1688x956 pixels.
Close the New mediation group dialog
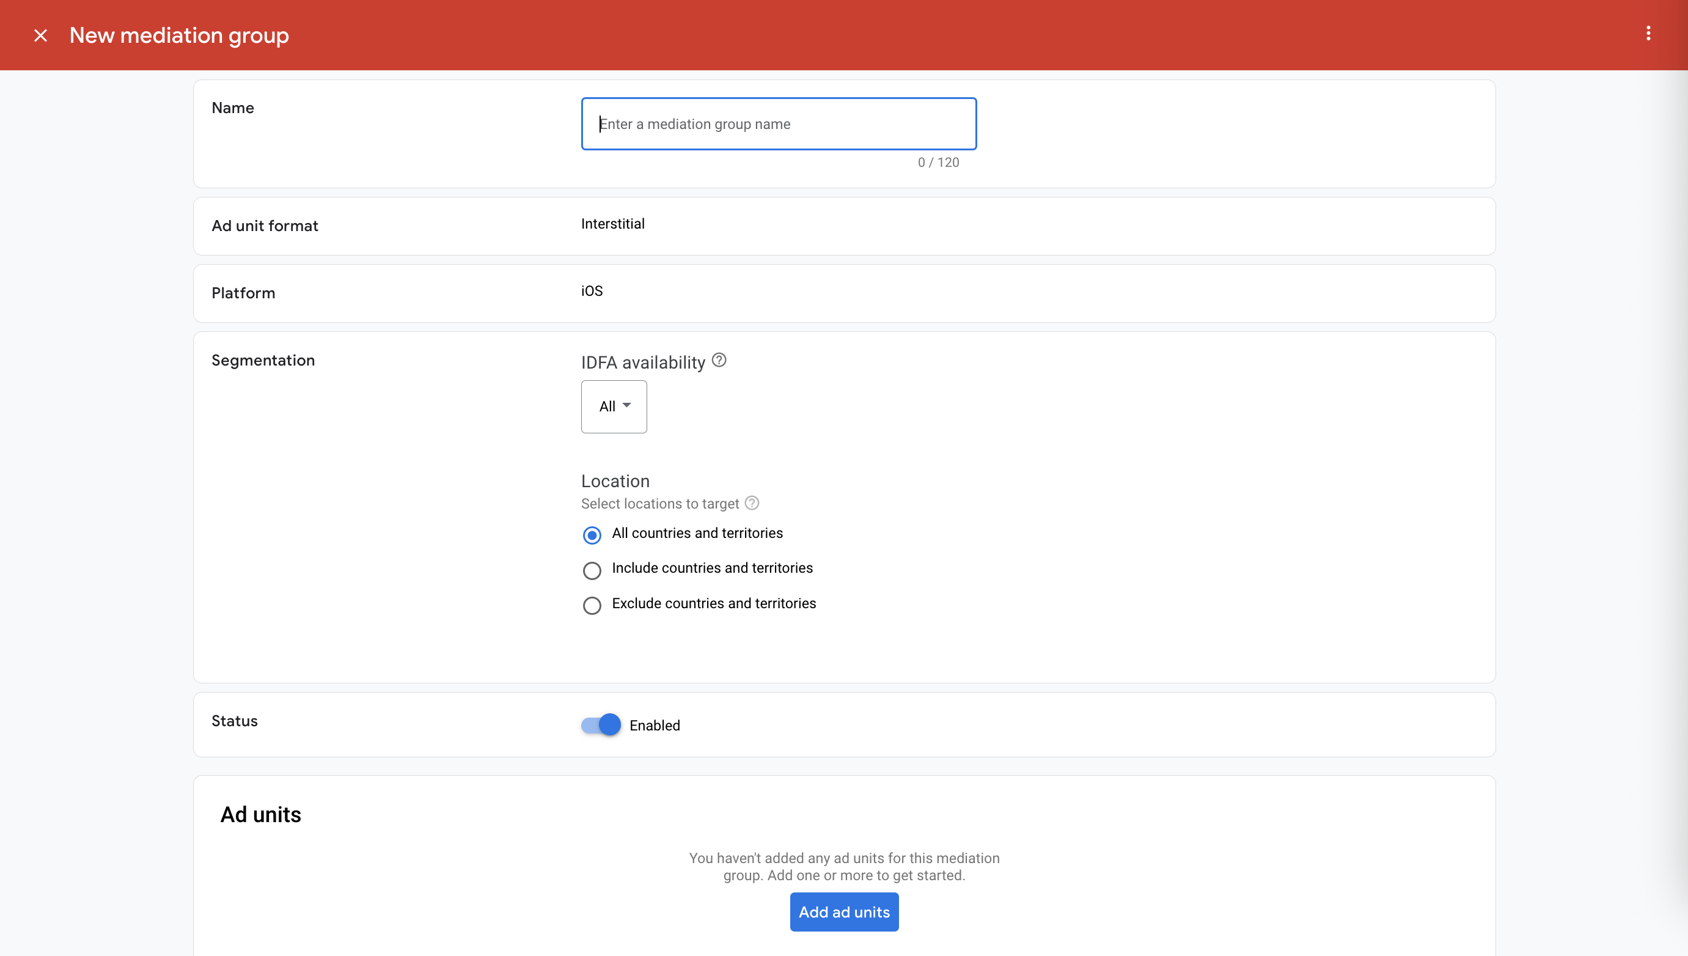(x=41, y=35)
